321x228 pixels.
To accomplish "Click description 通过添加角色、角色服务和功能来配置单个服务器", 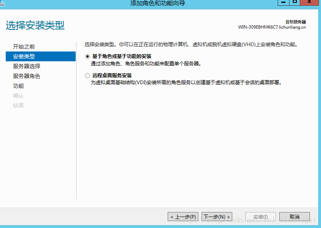I will coord(146,64).
